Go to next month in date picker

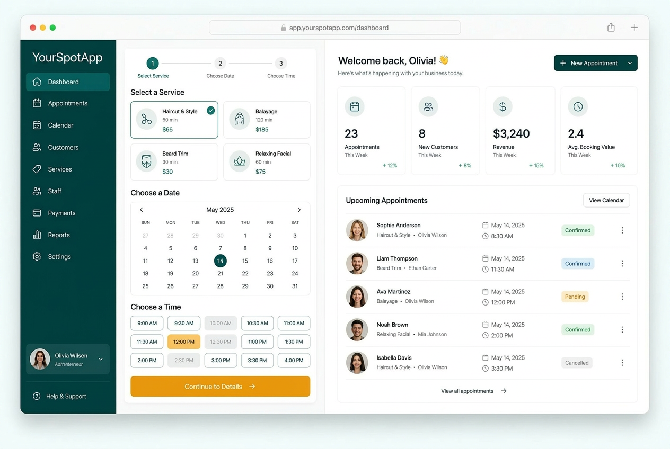coord(299,210)
